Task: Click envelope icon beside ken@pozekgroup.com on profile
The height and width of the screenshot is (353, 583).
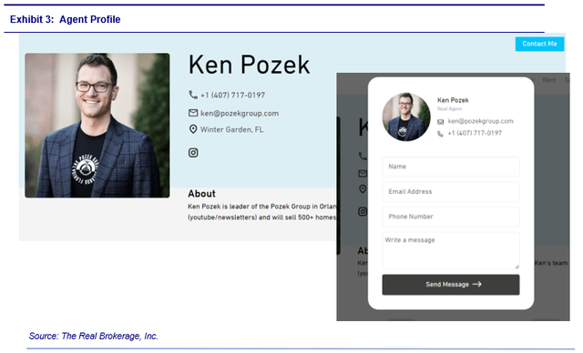Action: [193, 113]
